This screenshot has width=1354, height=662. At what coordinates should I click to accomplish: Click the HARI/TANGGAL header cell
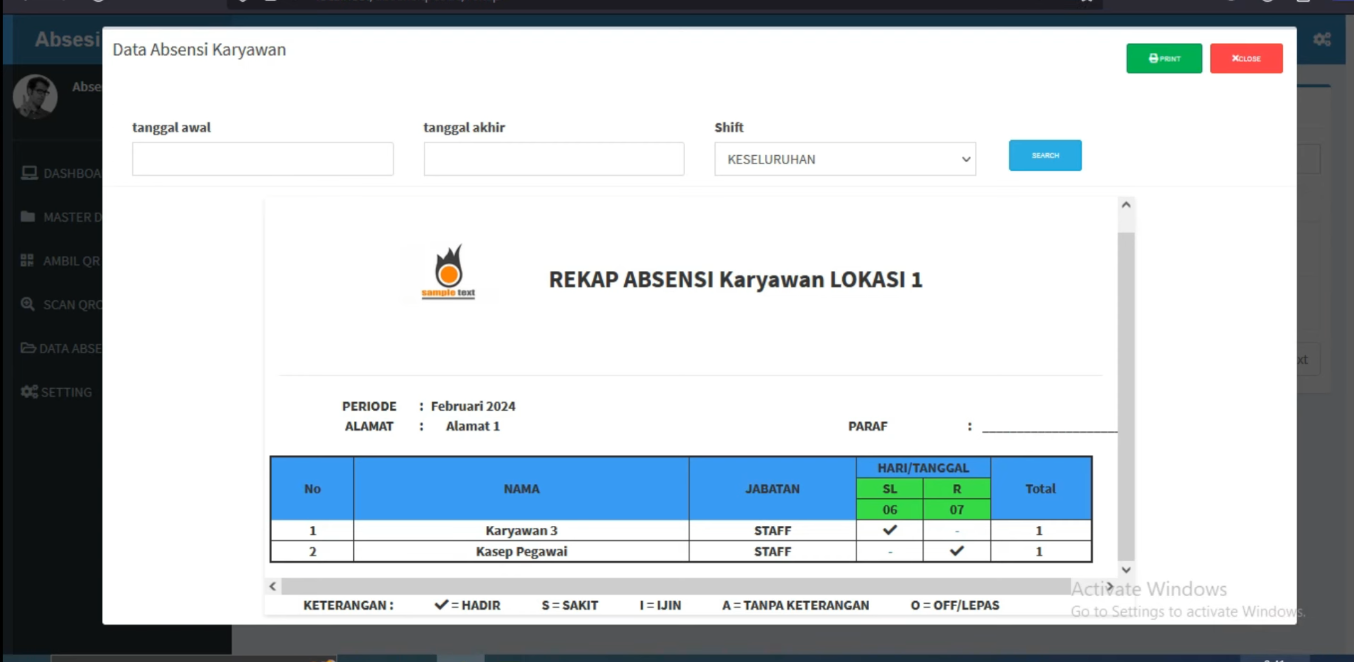pos(923,467)
